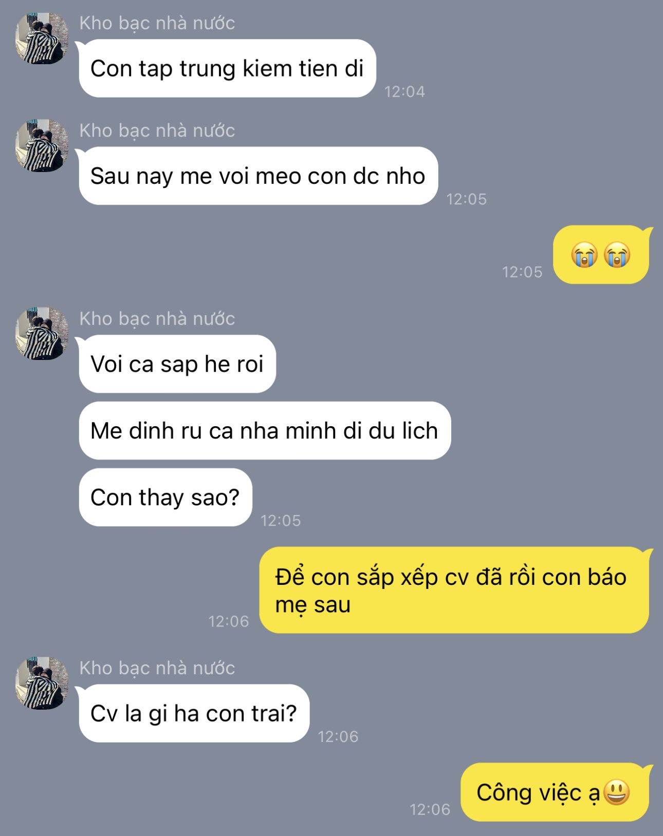Select the message 'Con tap trung kiem tien di'

(227, 68)
